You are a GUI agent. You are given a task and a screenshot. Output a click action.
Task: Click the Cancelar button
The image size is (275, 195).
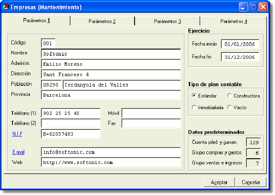(x=251, y=182)
